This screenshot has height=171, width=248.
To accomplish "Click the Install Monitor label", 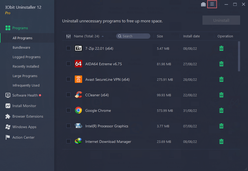I will coord(24,106).
